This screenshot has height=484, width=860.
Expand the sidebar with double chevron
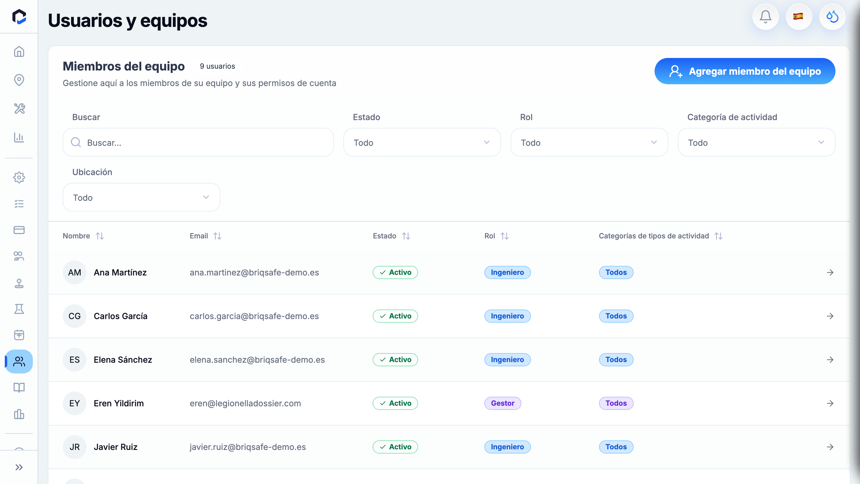coord(19,467)
